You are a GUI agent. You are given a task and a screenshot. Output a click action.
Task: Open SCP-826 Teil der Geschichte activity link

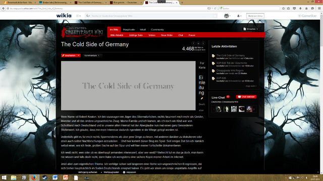point(232,63)
